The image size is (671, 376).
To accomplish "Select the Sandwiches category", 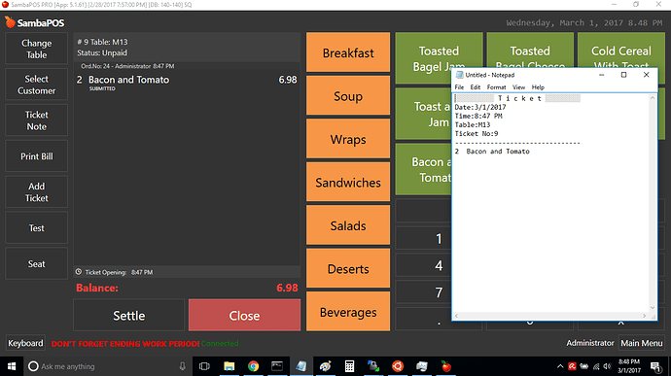I will pos(348,183).
